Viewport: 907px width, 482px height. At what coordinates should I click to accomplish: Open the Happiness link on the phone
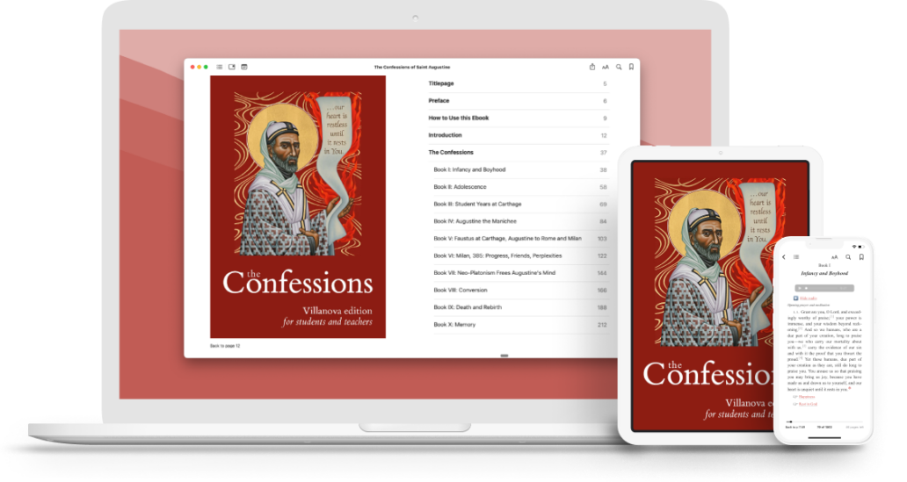806,397
